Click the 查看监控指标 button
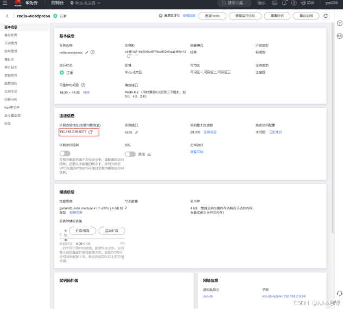This screenshot has height=309, width=343. click(245, 16)
